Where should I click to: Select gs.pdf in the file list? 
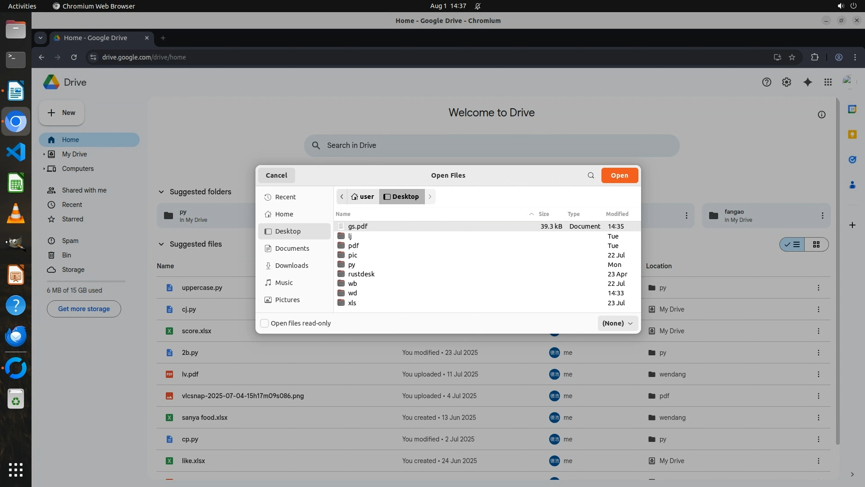coord(358,226)
